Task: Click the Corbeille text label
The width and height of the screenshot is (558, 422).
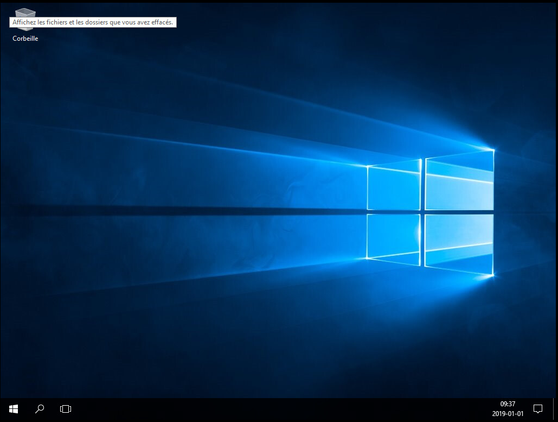Action: [25, 39]
